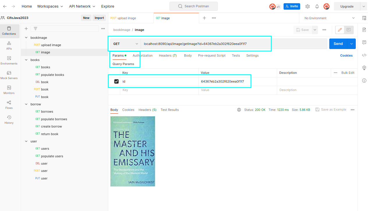Open response Cookies tab
This screenshot has height=211, width=368.
pyautogui.click(x=128, y=110)
